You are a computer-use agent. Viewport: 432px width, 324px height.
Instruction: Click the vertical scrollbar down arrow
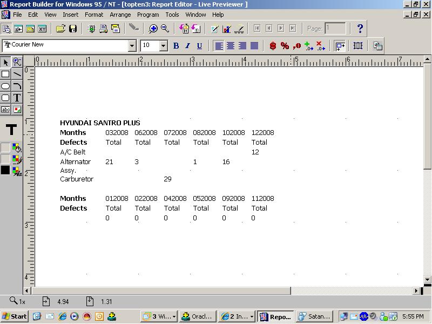pyautogui.click(x=427, y=279)
